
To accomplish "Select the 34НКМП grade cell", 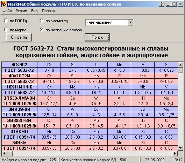I will (20, 132).
